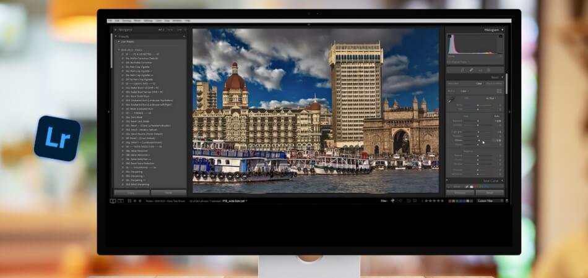Pick the White Balance Selector eyedropper
The height and width of the screenshot is (278, 588).
[x=451, y=99]
